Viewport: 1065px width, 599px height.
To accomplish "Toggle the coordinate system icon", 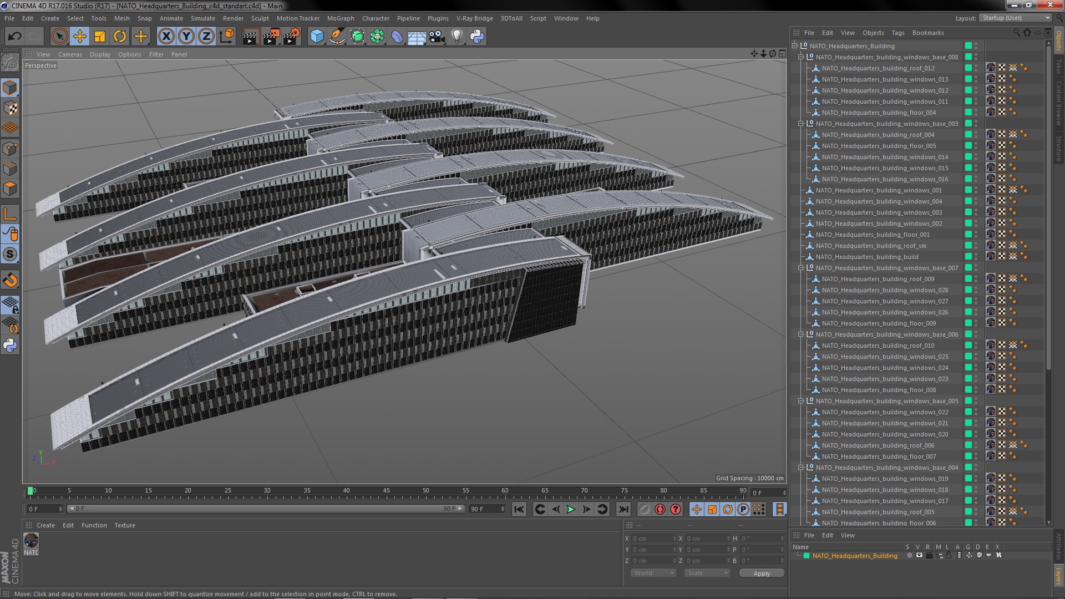I will coord(226,37).
